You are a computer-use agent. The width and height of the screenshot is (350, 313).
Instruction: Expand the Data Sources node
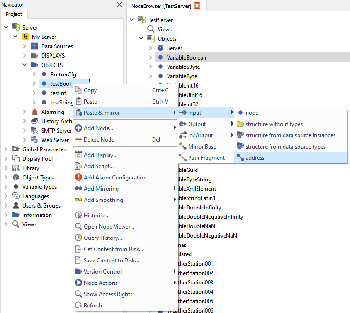tap(24, 46)
